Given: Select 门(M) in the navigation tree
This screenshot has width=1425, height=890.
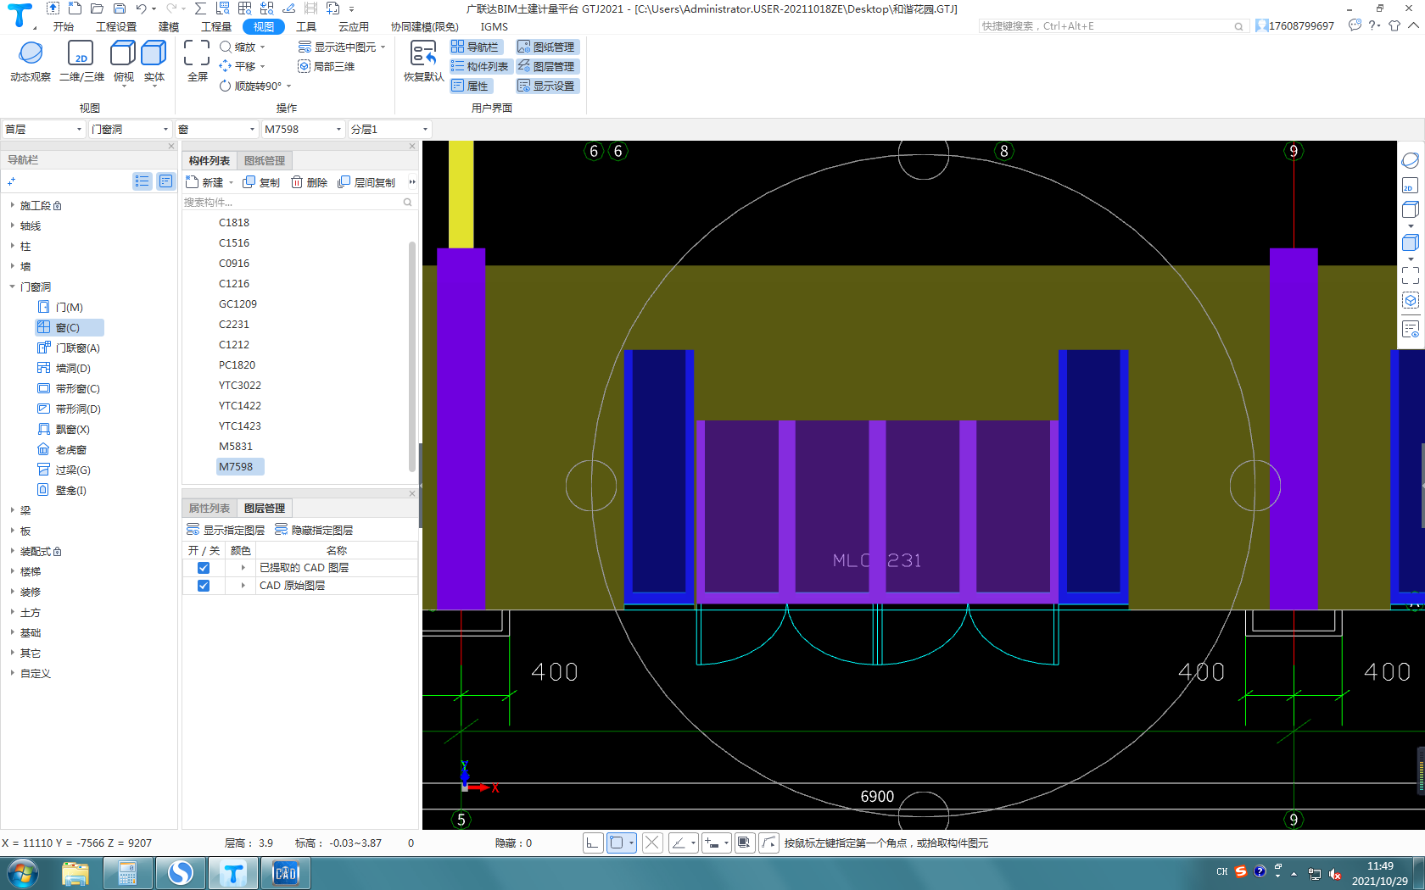Looking at the screenshot, I should click(x=61, y=307).
